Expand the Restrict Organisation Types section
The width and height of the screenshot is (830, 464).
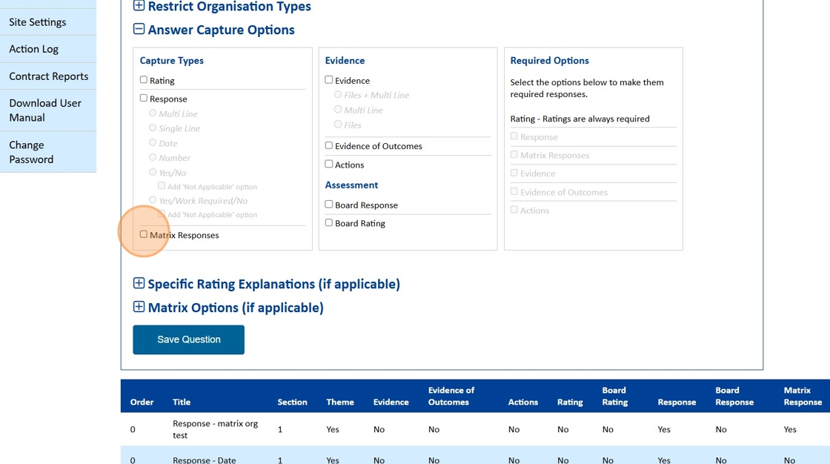tap(139, 6)
